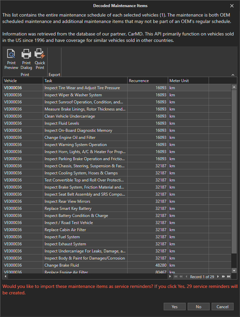
Task: Select the Replace Cabin Air Filter row
Action: 85,230
